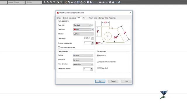Decrease Offset from dim line value
The height and width of the screenshot is (105, 187).
[x=91, y=70]
